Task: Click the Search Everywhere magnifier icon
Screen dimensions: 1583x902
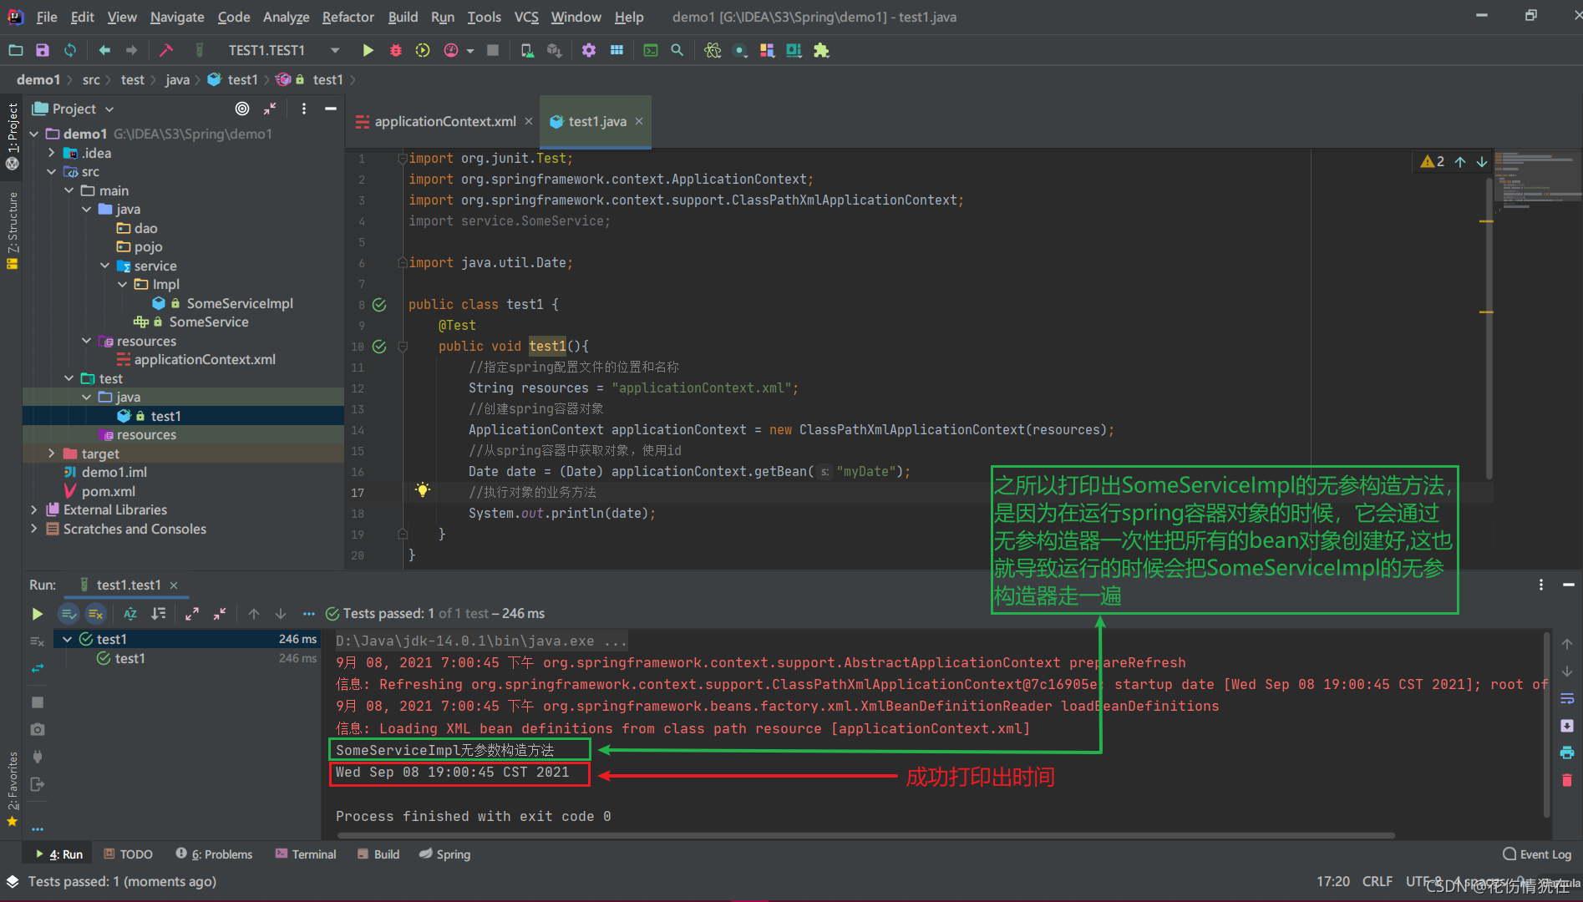Action: tap(677, 50)
